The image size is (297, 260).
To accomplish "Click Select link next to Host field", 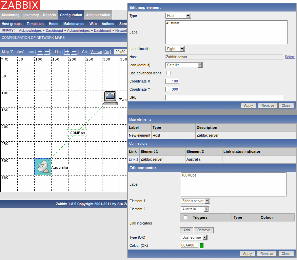I will click(290, 57).
